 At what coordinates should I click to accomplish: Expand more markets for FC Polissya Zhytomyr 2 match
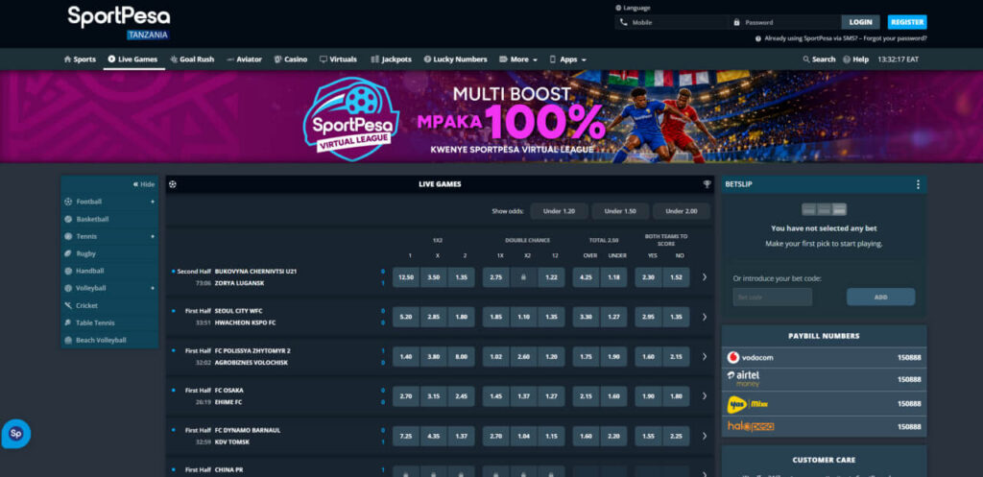[704, 357]
